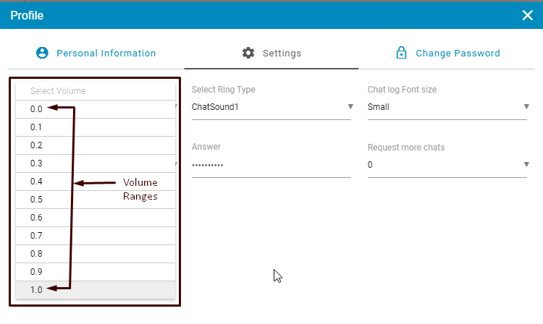Expand the Select Ring Type dropdown arrow
Viewport: 543px width, 324px height.
click(x=350, y=107)
